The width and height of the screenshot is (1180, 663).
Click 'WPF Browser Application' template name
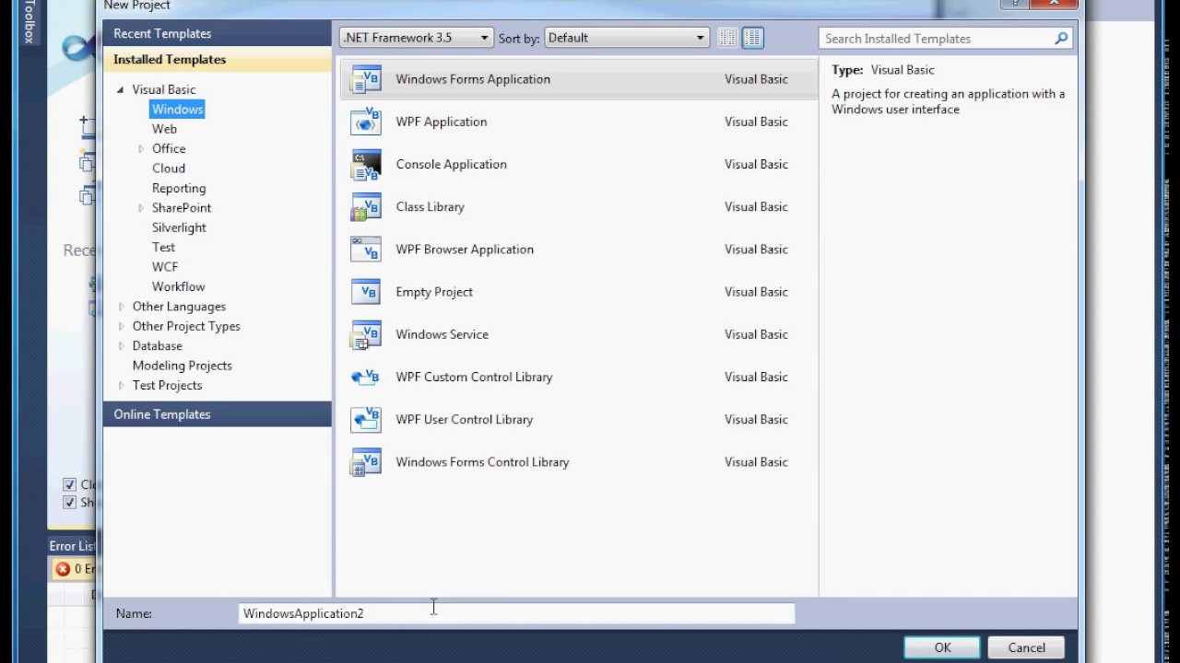coord(465,249)
